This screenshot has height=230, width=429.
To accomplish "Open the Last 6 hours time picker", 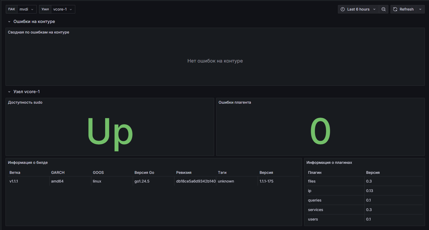I will coord(358,9).
